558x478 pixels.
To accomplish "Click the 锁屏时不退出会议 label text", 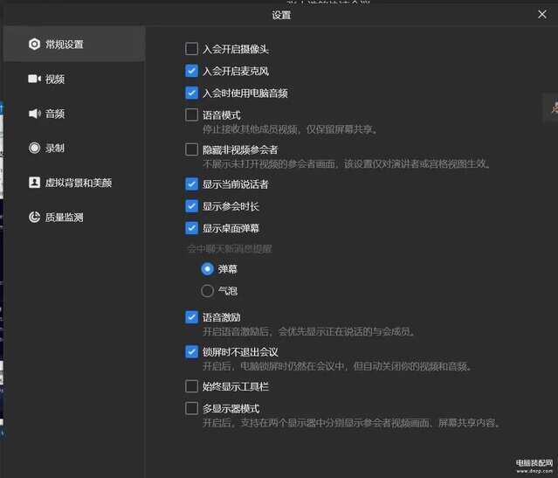I will coord(240,352).
